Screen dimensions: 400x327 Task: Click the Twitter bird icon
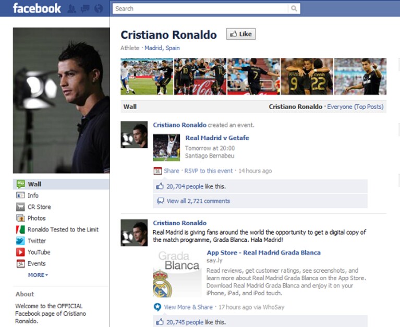point(20,241)
